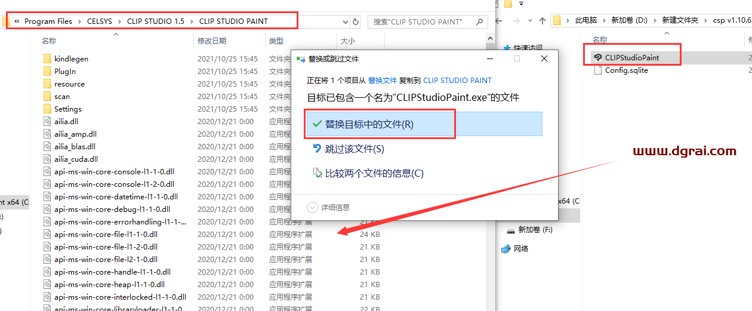Select api-ms-win-core-debug-l1-1-0.dll file icon
This screenshot has width=752, height=311.
tap(48, 210)
